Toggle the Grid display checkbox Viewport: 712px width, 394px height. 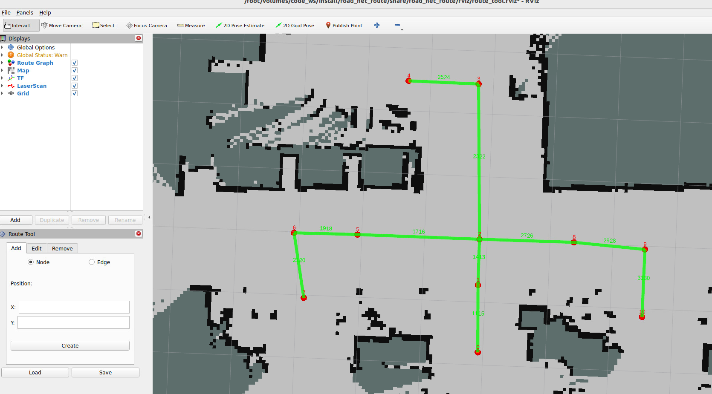(75, 93)
